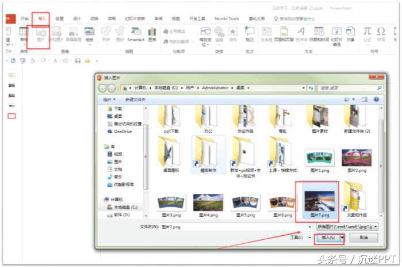Click the Symbol (符号) omega icon

(x=381, y=35)
